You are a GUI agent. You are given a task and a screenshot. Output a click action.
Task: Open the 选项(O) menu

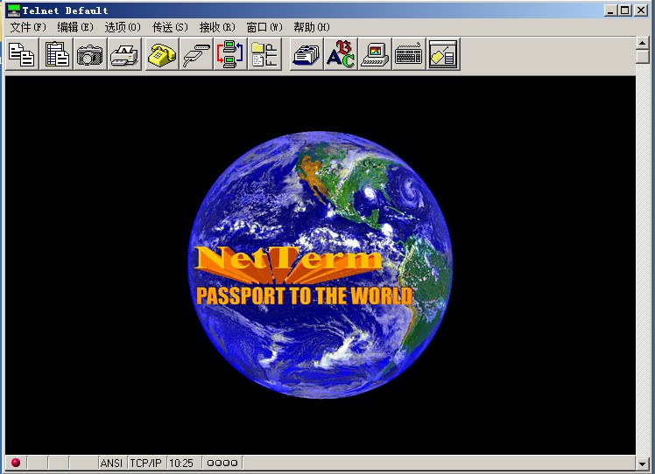(123, 27)
